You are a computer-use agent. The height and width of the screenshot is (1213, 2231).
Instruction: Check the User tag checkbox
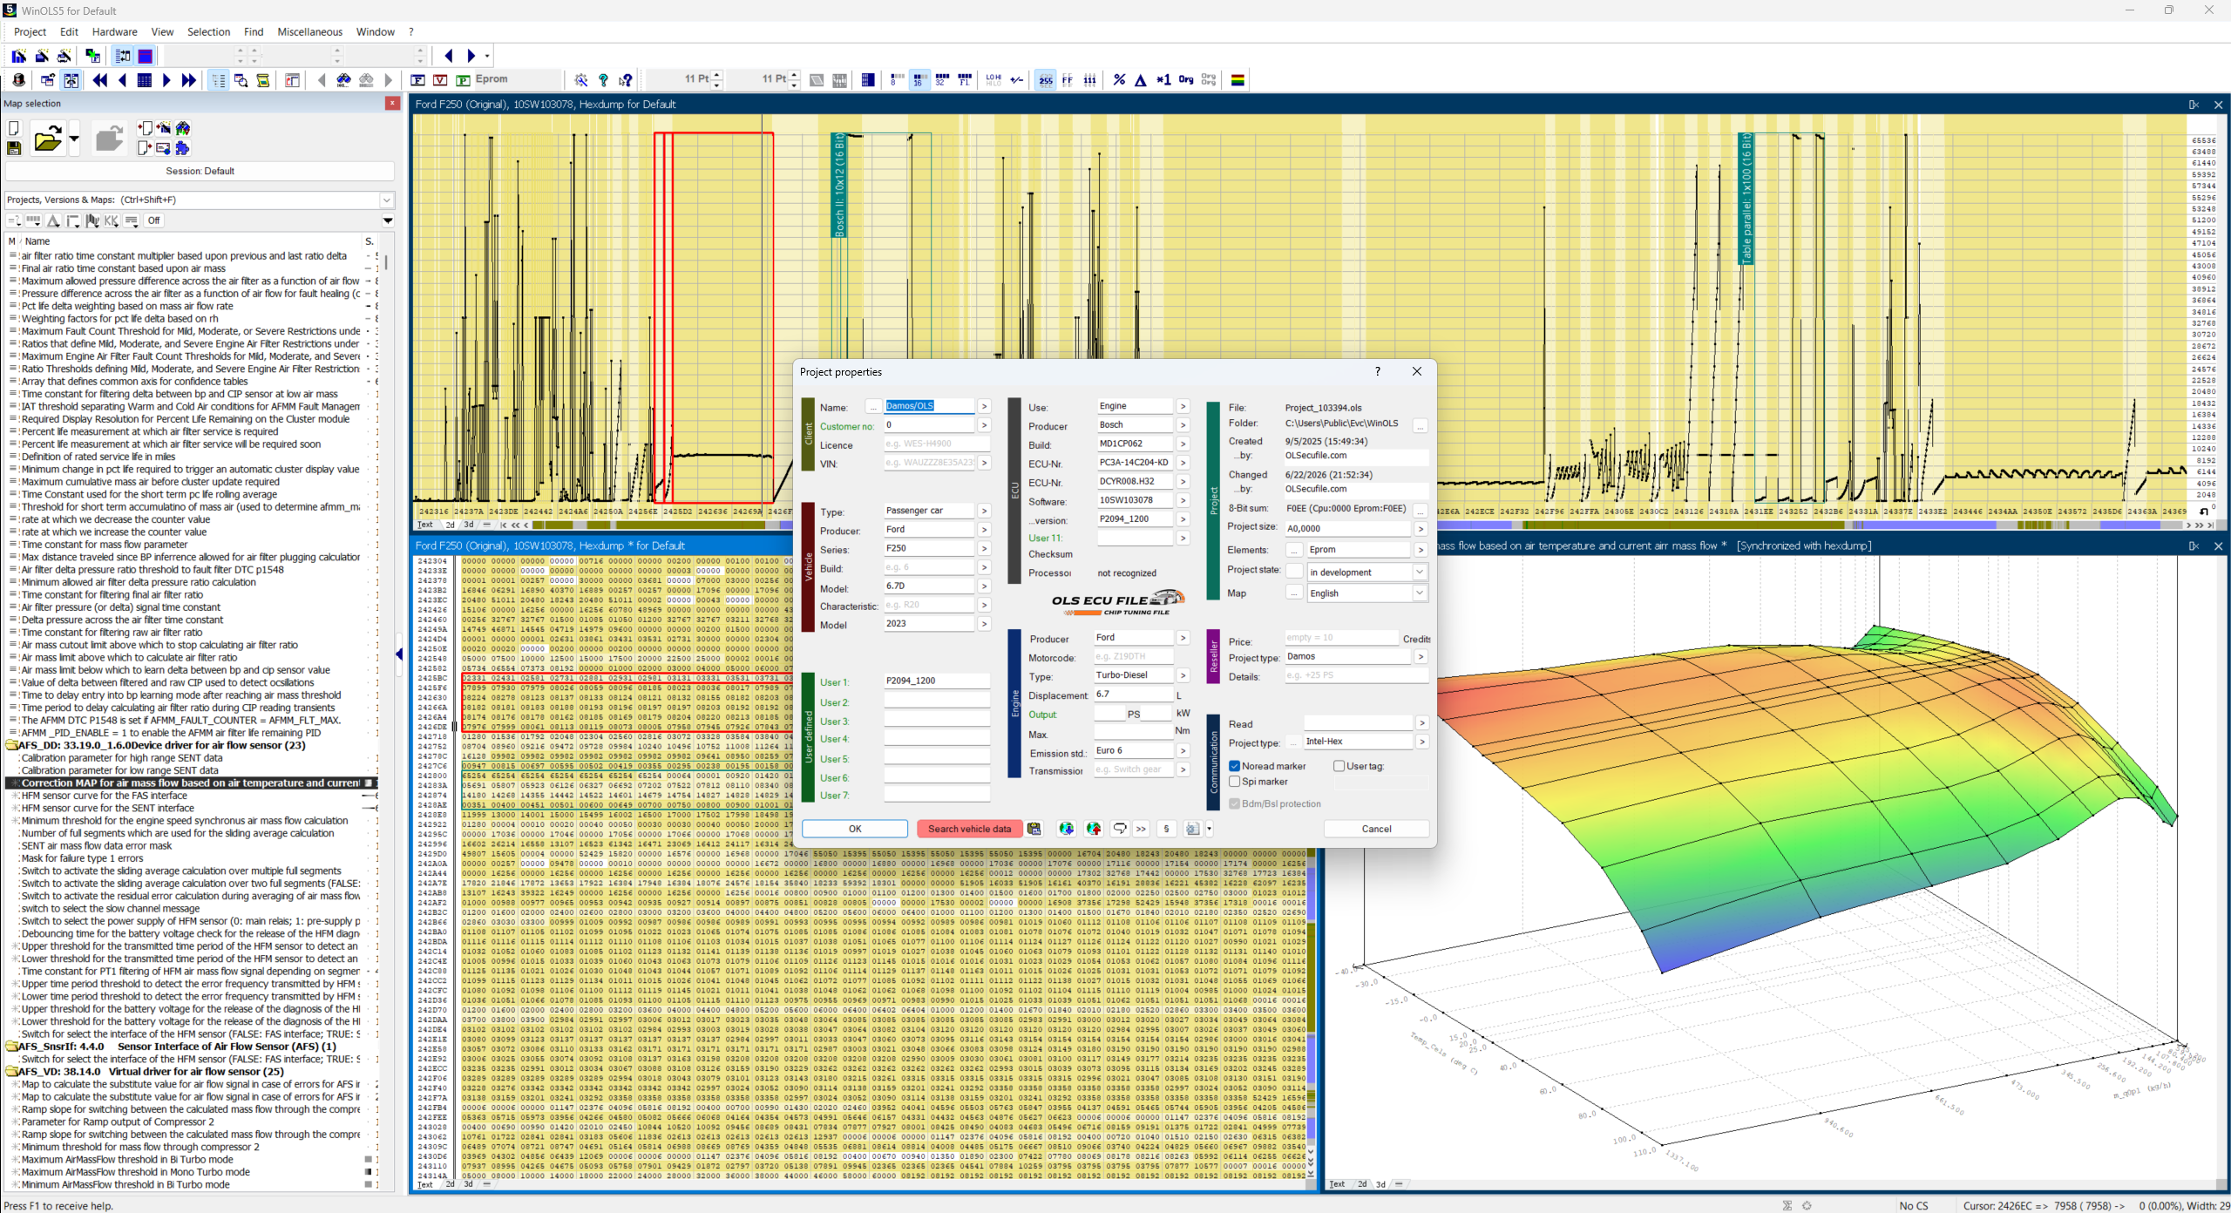coord(1339,766)
